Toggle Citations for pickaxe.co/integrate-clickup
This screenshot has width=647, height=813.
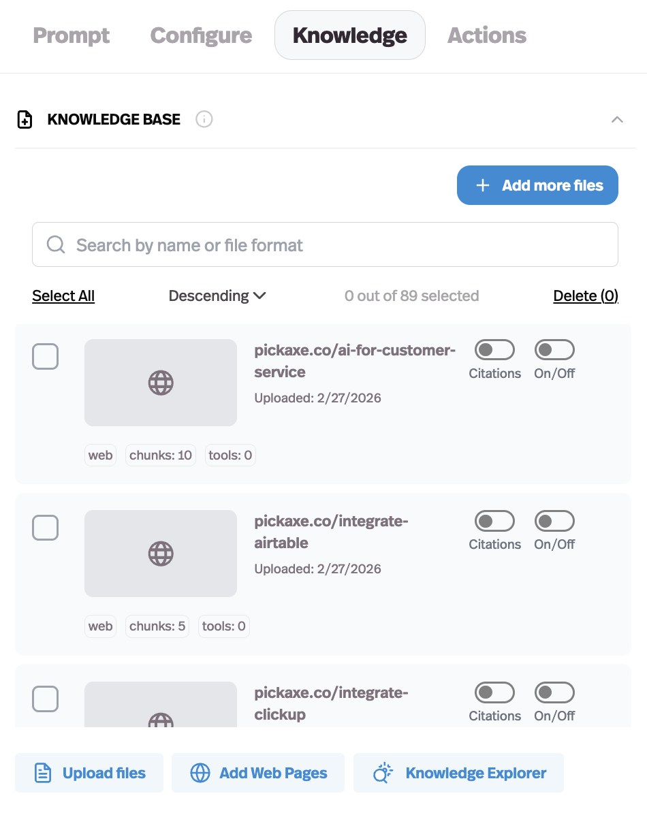(494, 692)
